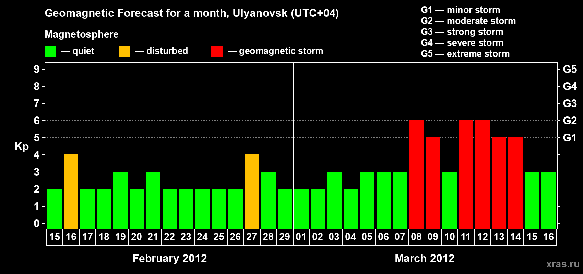This screenshot has height=274, width=583.
Task: Click date label 12 on the axis
Action: click(x=483, y=237)
